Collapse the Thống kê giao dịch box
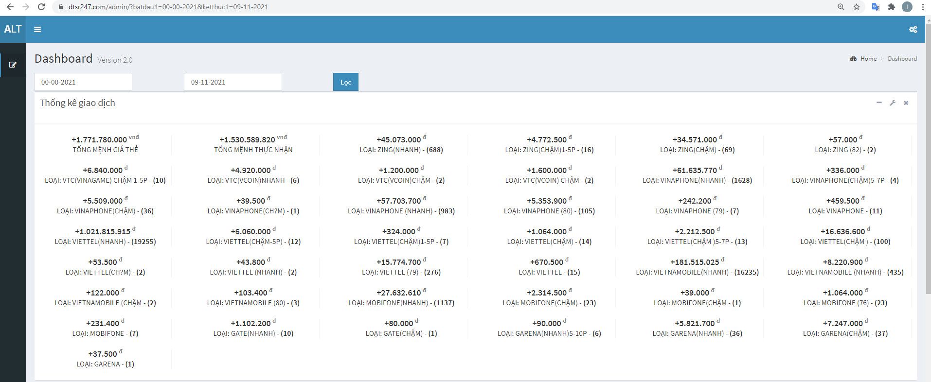The image size is (931, 382). pos(879,103)
